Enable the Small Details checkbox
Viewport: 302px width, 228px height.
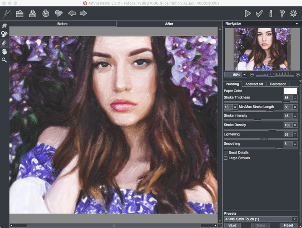pos(225,153)
